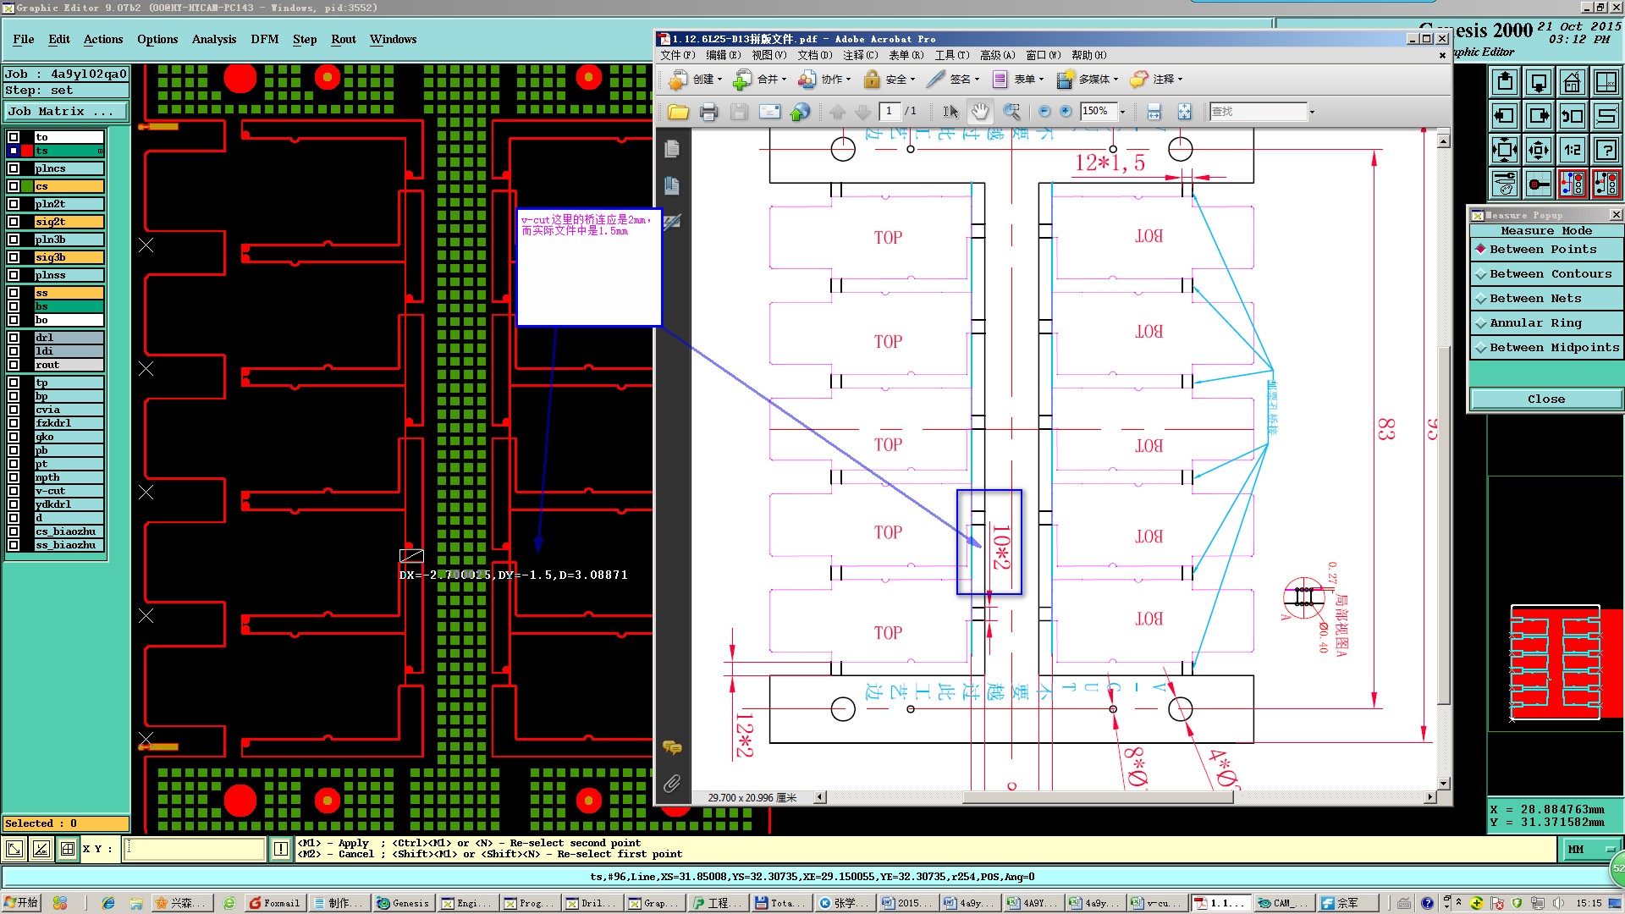Click the Job Matrix button
This screenshot has width=1625, height=914.
pyautogui.click(x=65, y=112)
